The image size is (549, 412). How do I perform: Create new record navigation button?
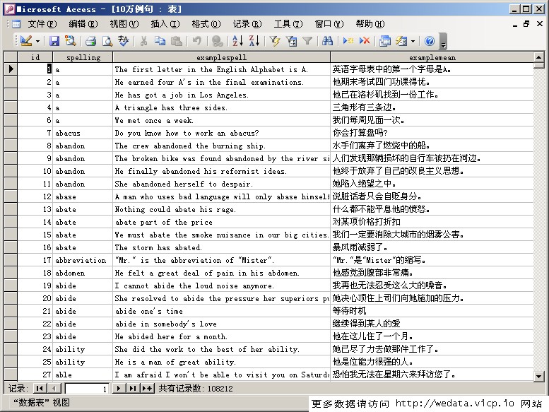coord(148,388)
